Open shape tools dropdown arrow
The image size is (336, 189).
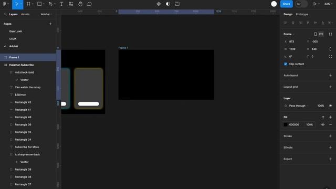pos(44,4)
